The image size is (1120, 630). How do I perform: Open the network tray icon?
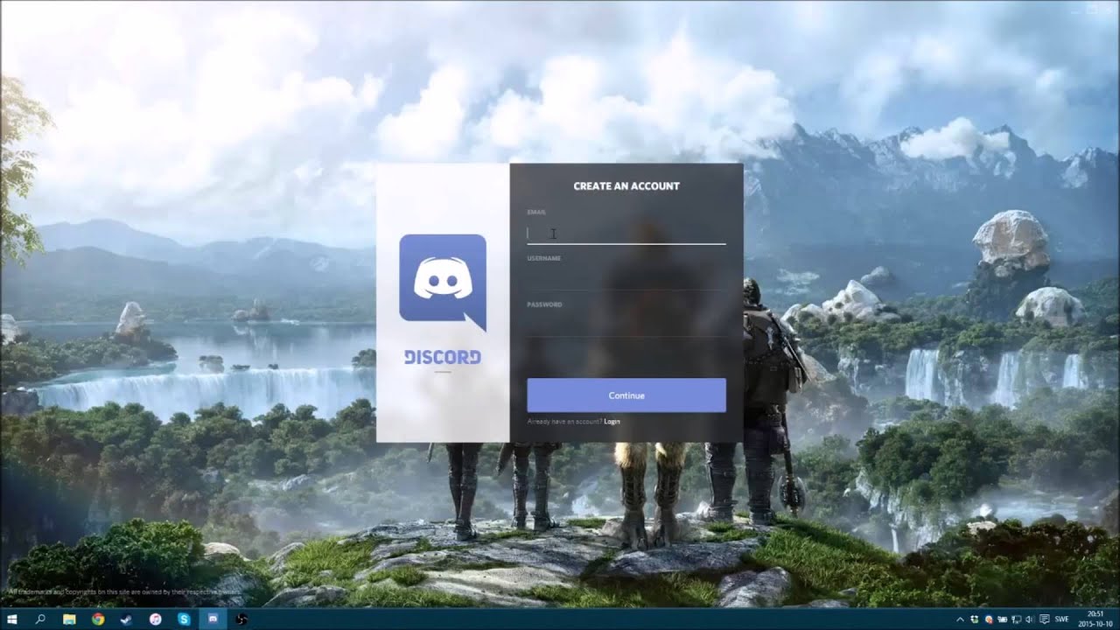1017,619
